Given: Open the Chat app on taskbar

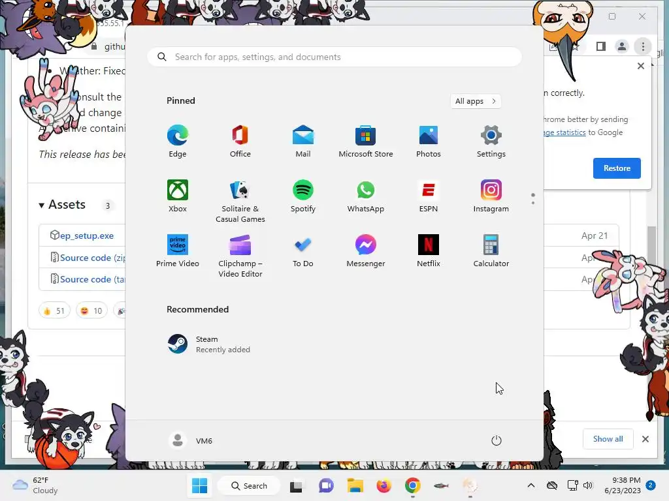Looking at the screenshot, I should 326,485.
